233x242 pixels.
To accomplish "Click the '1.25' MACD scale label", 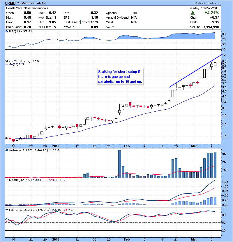I will click(225, 182).
